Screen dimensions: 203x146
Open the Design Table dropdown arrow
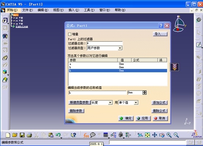(109, 138)
